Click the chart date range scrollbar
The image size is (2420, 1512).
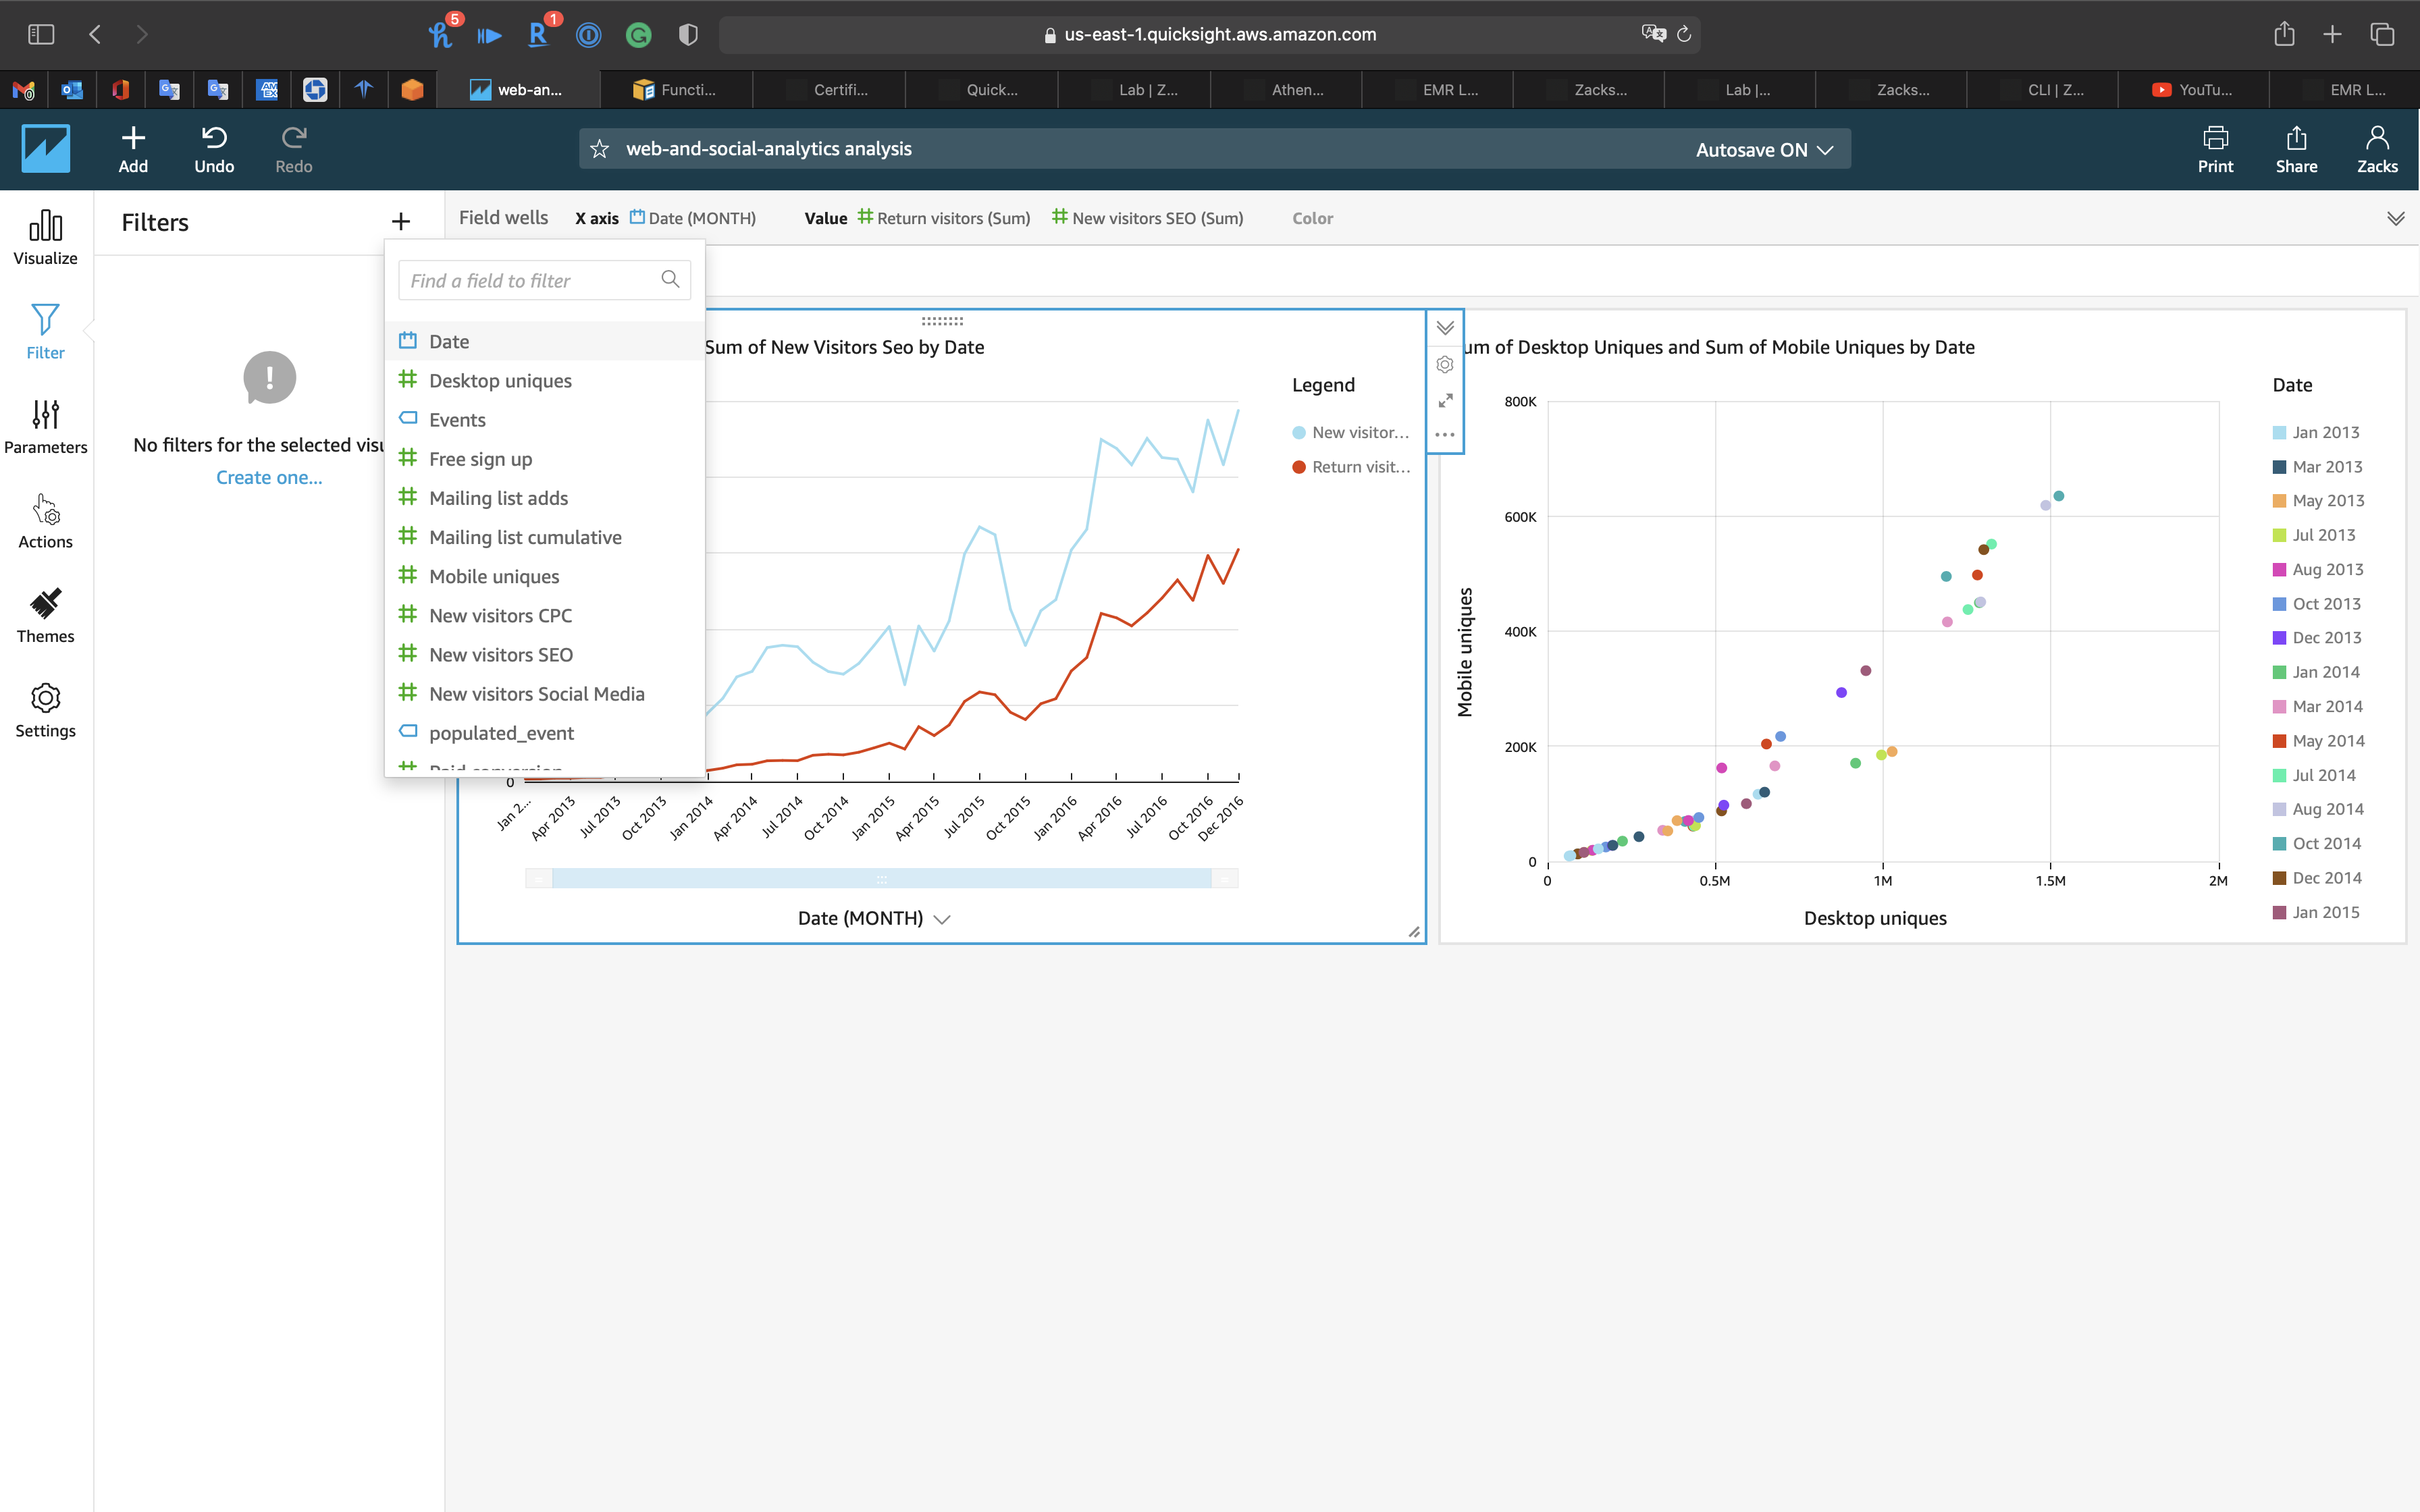(881, 879)
